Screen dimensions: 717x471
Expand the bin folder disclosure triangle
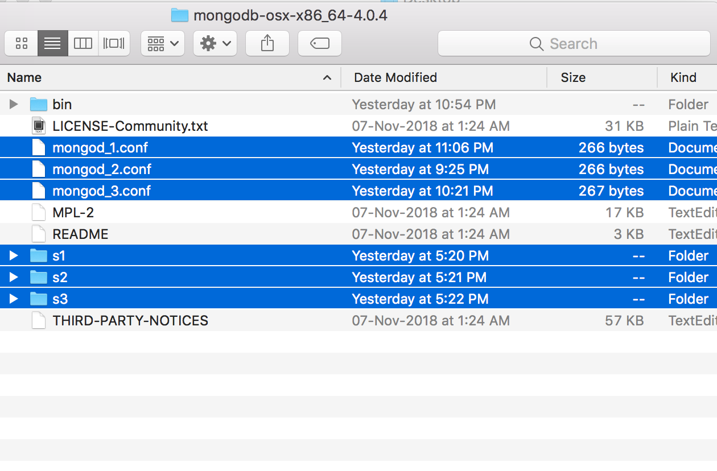coord(13,104)
